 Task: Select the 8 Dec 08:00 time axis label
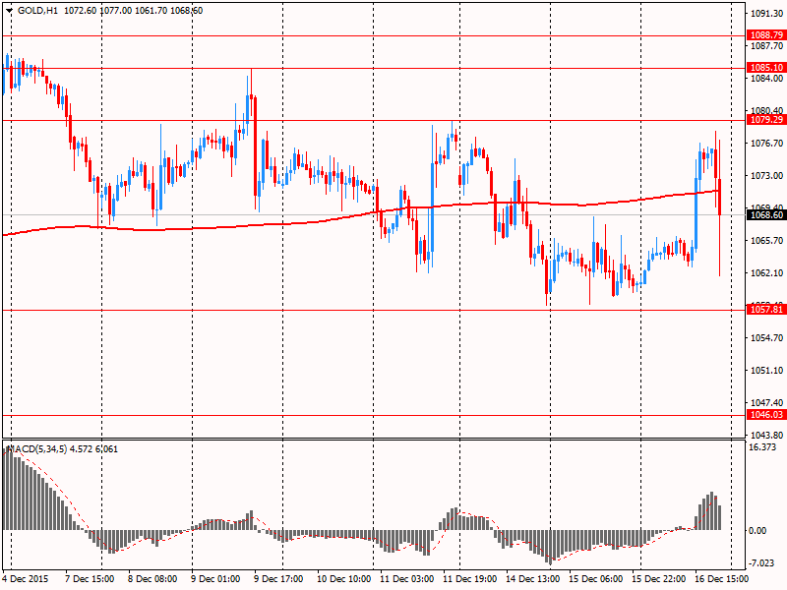[152, 578]
